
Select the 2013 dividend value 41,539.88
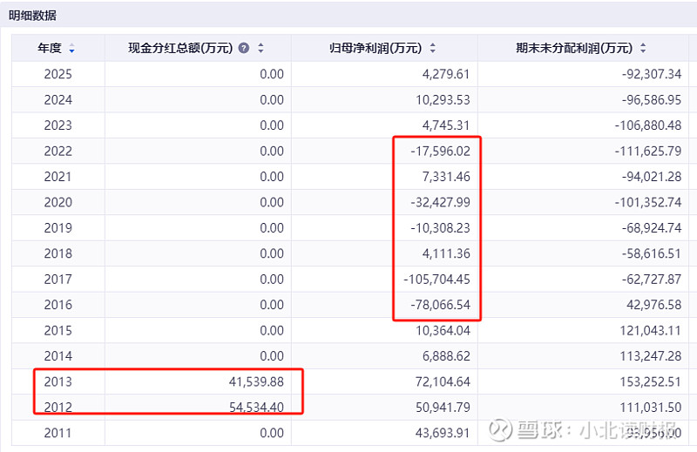click(256, 381)
